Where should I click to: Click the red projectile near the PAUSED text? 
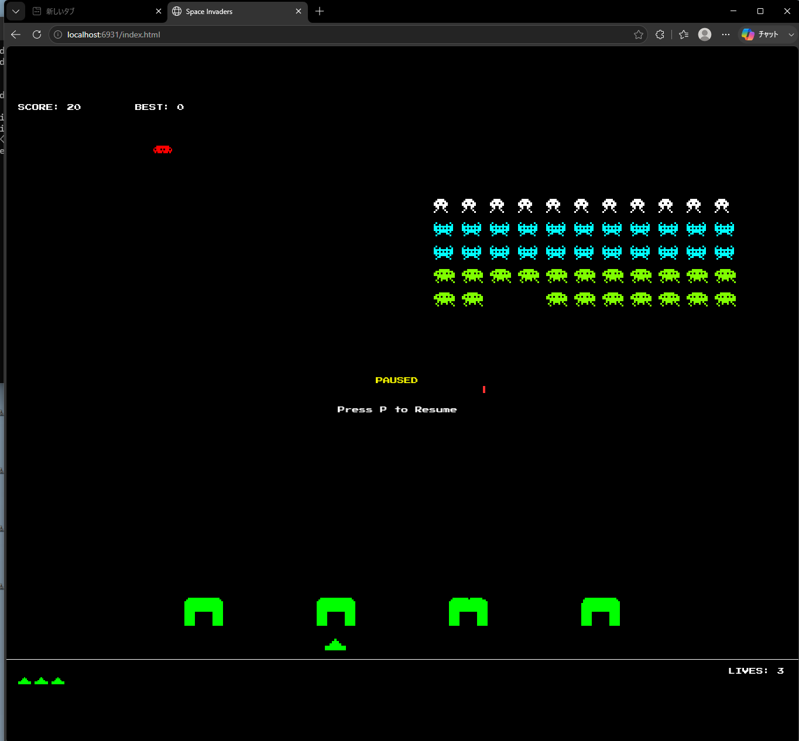click(x=484, y=390)
